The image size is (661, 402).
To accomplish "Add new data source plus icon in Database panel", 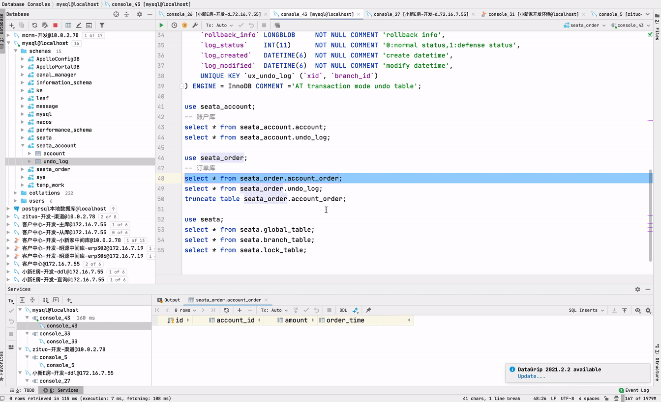I will tap(12, 25).
